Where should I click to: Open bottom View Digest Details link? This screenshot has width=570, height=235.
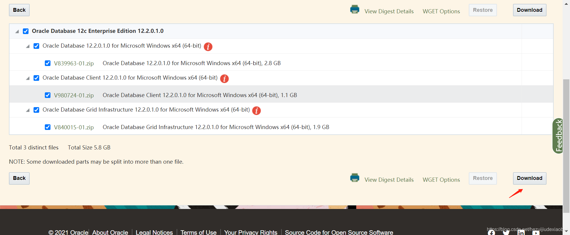(x=389, y=180)
